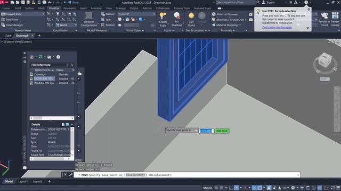This screenshot has height=191, width=341.
Task: Click the Autodesk App Store cart icon
Action: (x=290, y=2)
